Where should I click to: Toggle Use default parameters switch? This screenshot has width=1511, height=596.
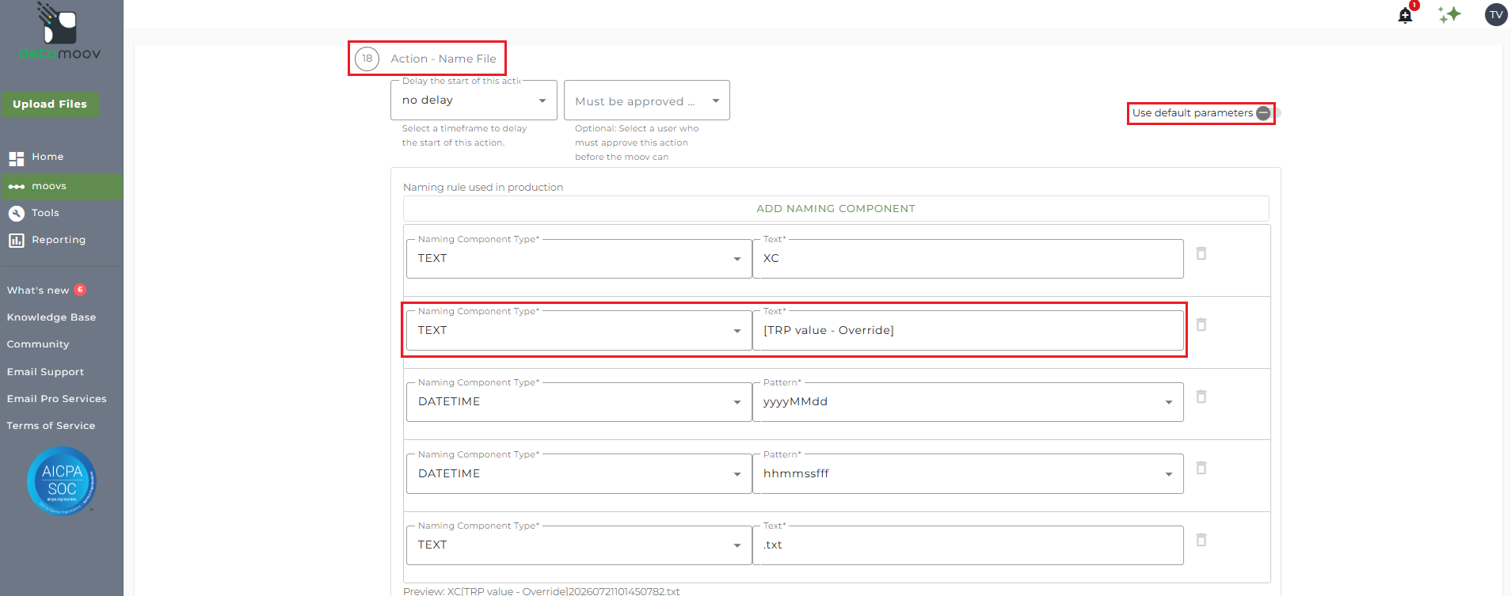(x=1267, y=113)
